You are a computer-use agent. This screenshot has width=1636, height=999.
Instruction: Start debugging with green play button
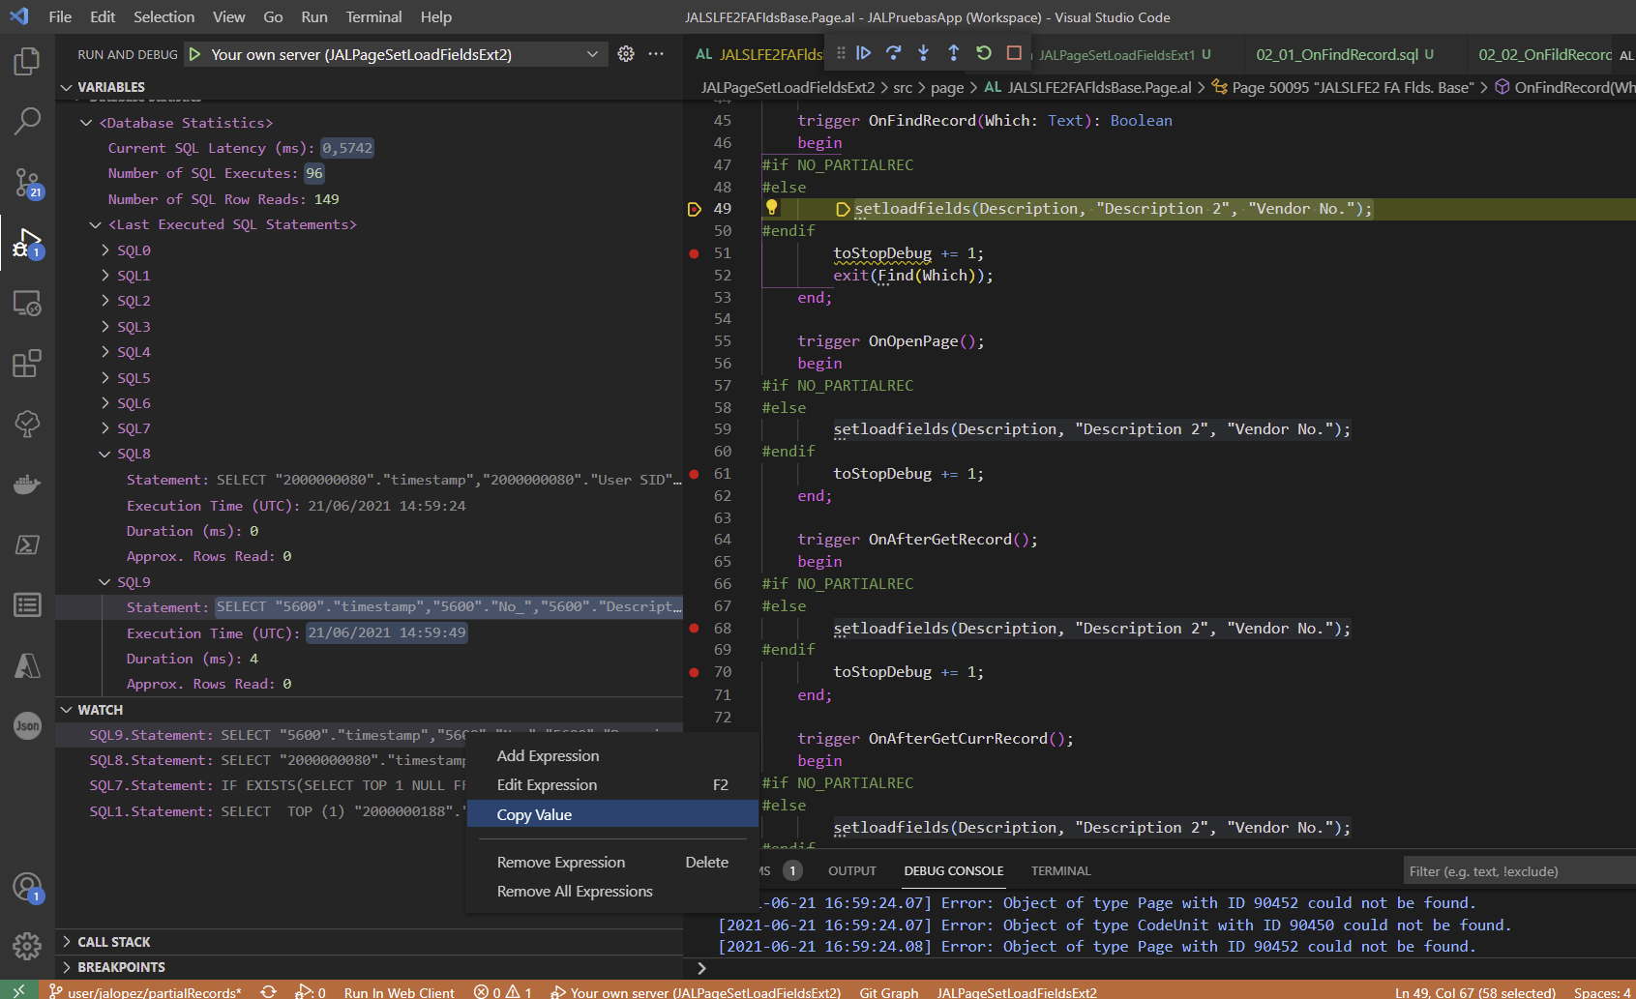[x=194, y=55]
